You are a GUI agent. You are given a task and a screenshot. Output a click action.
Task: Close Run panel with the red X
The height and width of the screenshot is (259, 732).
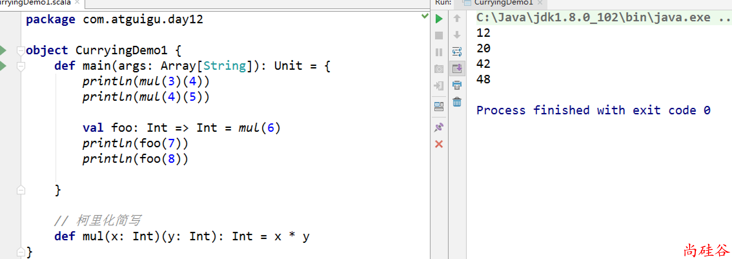coord(439,144)
